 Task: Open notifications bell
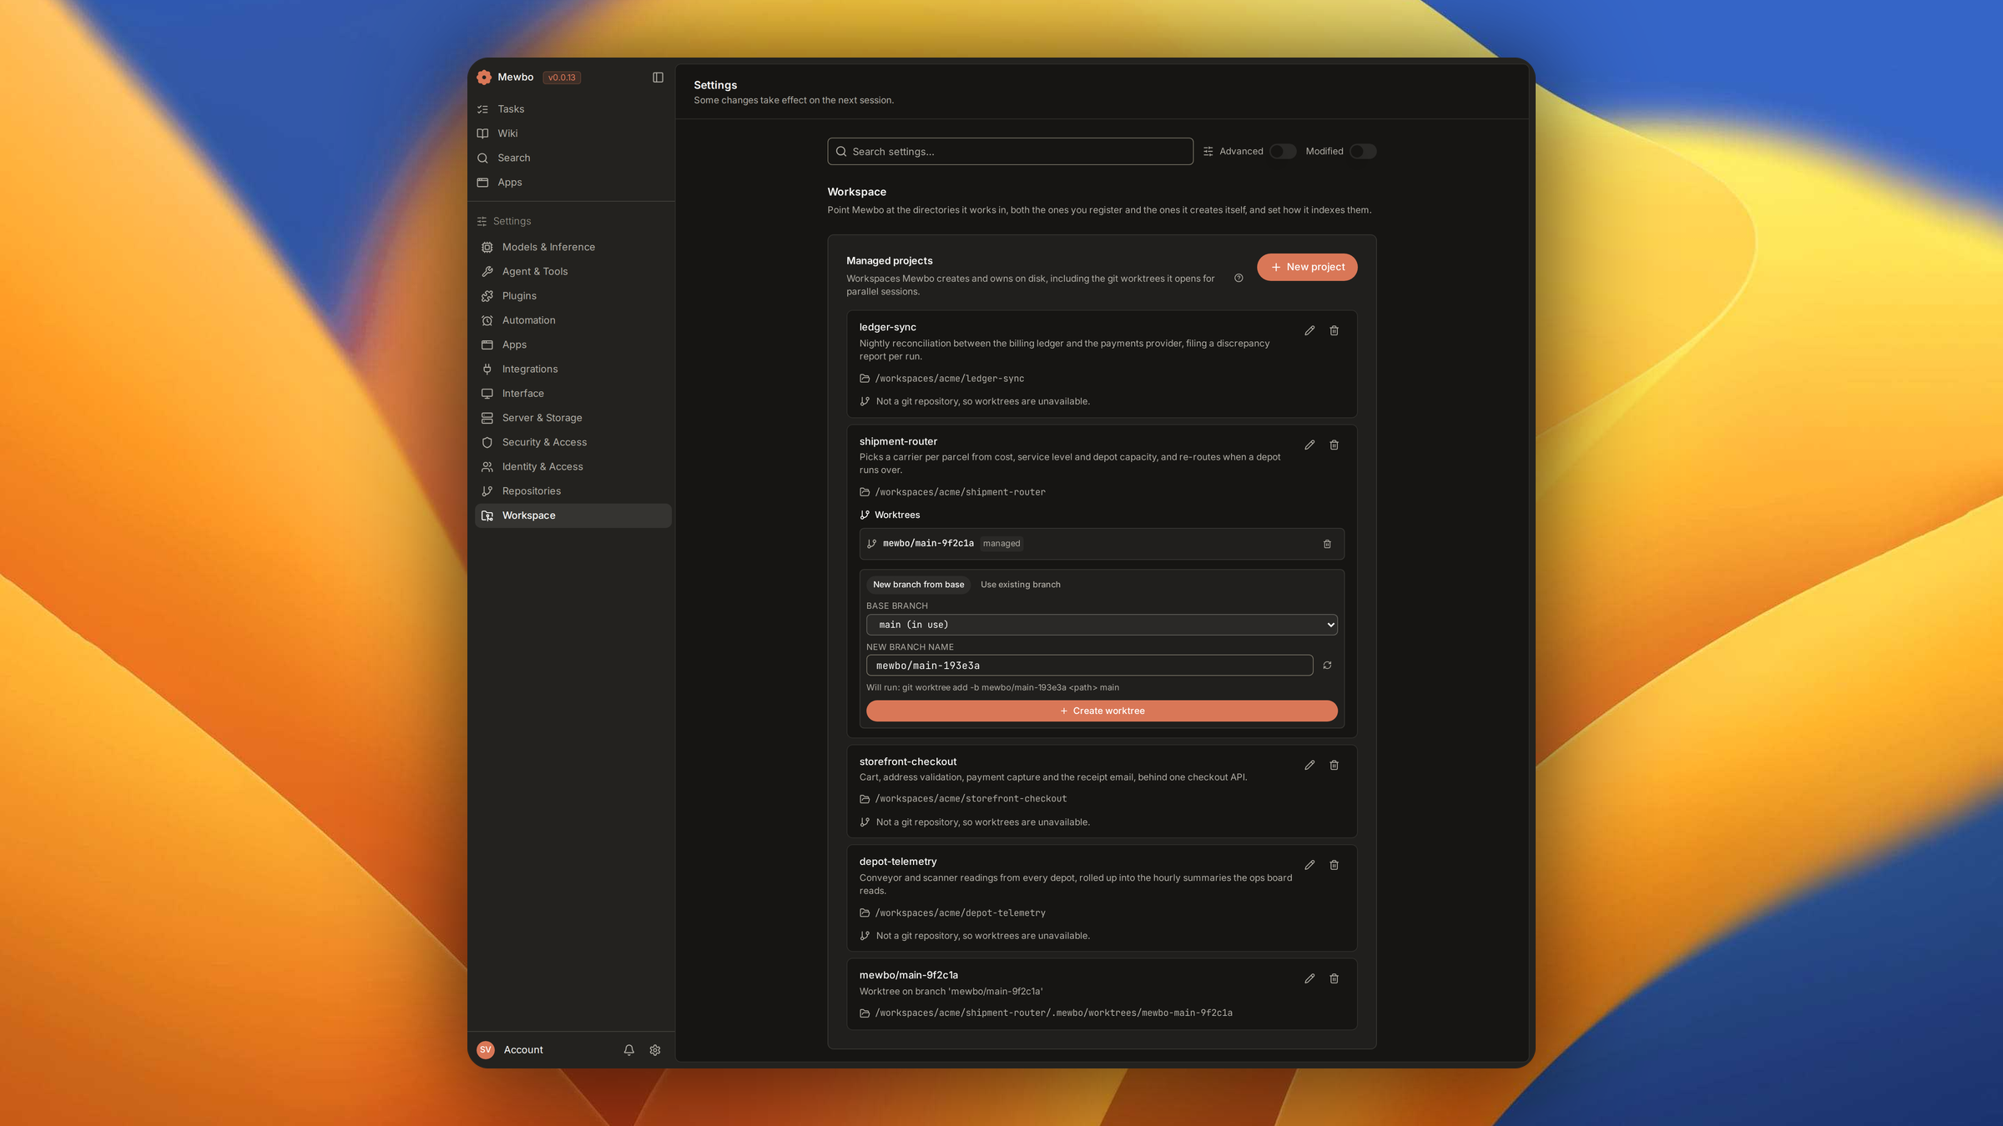[x=629, y=1050]
